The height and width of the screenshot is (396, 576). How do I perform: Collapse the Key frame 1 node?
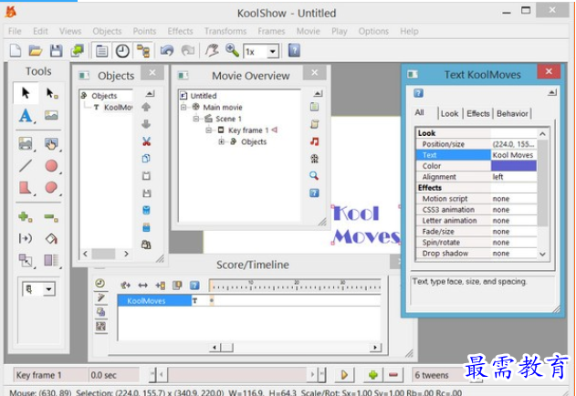tap(209, 130)
